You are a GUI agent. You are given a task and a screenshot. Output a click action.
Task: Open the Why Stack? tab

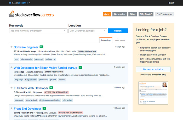(x=146, y=14)
